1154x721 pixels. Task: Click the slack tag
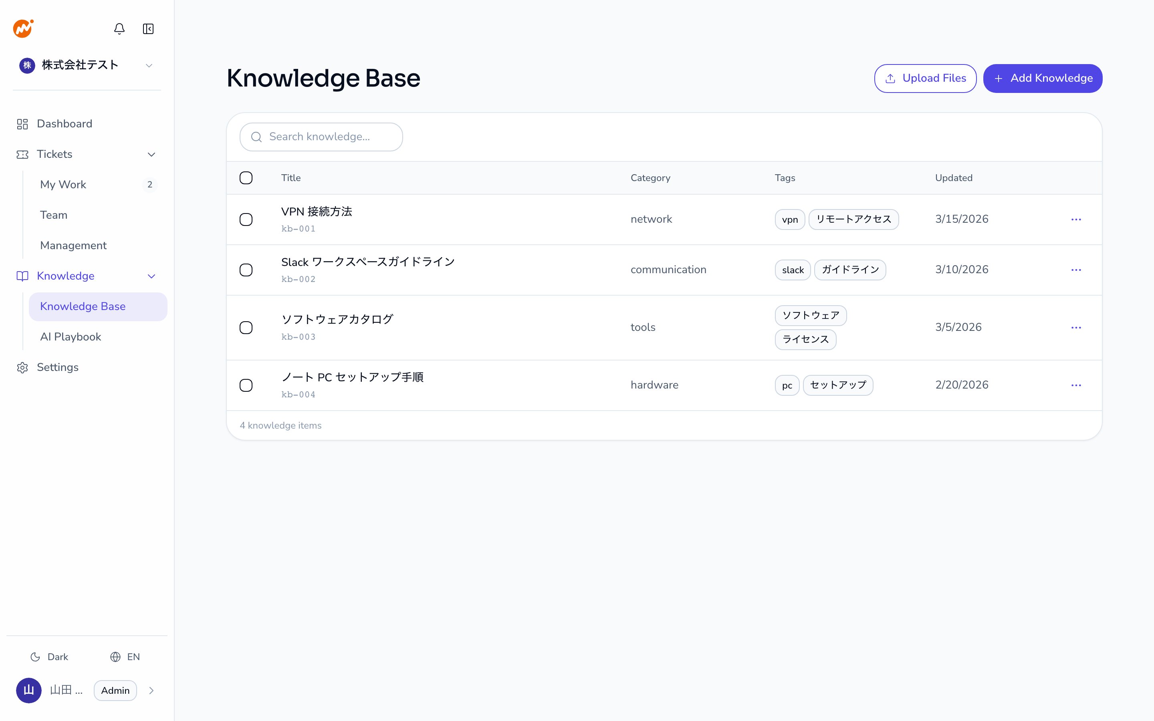click(x=793, y=270)
